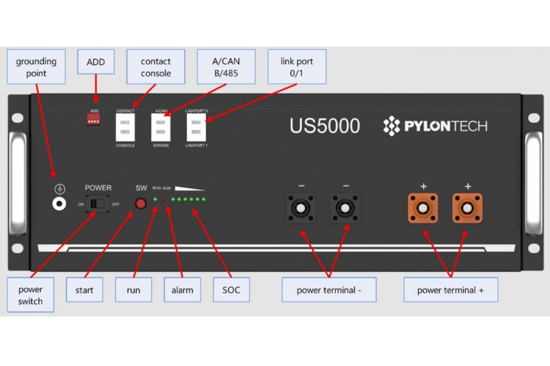Click the red ADD DIP switch
Viewport: 550px width, 366px height.
[x=93, y=119]
